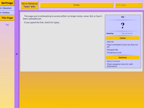144x108 pixels.
Task: Click the Settings header
Action: [7, 3]
